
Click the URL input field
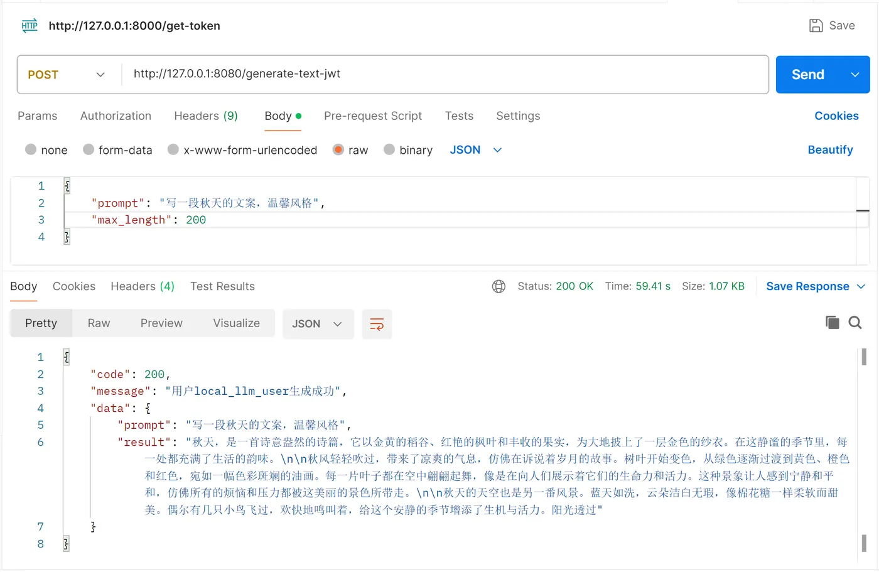tap(439, 74)
